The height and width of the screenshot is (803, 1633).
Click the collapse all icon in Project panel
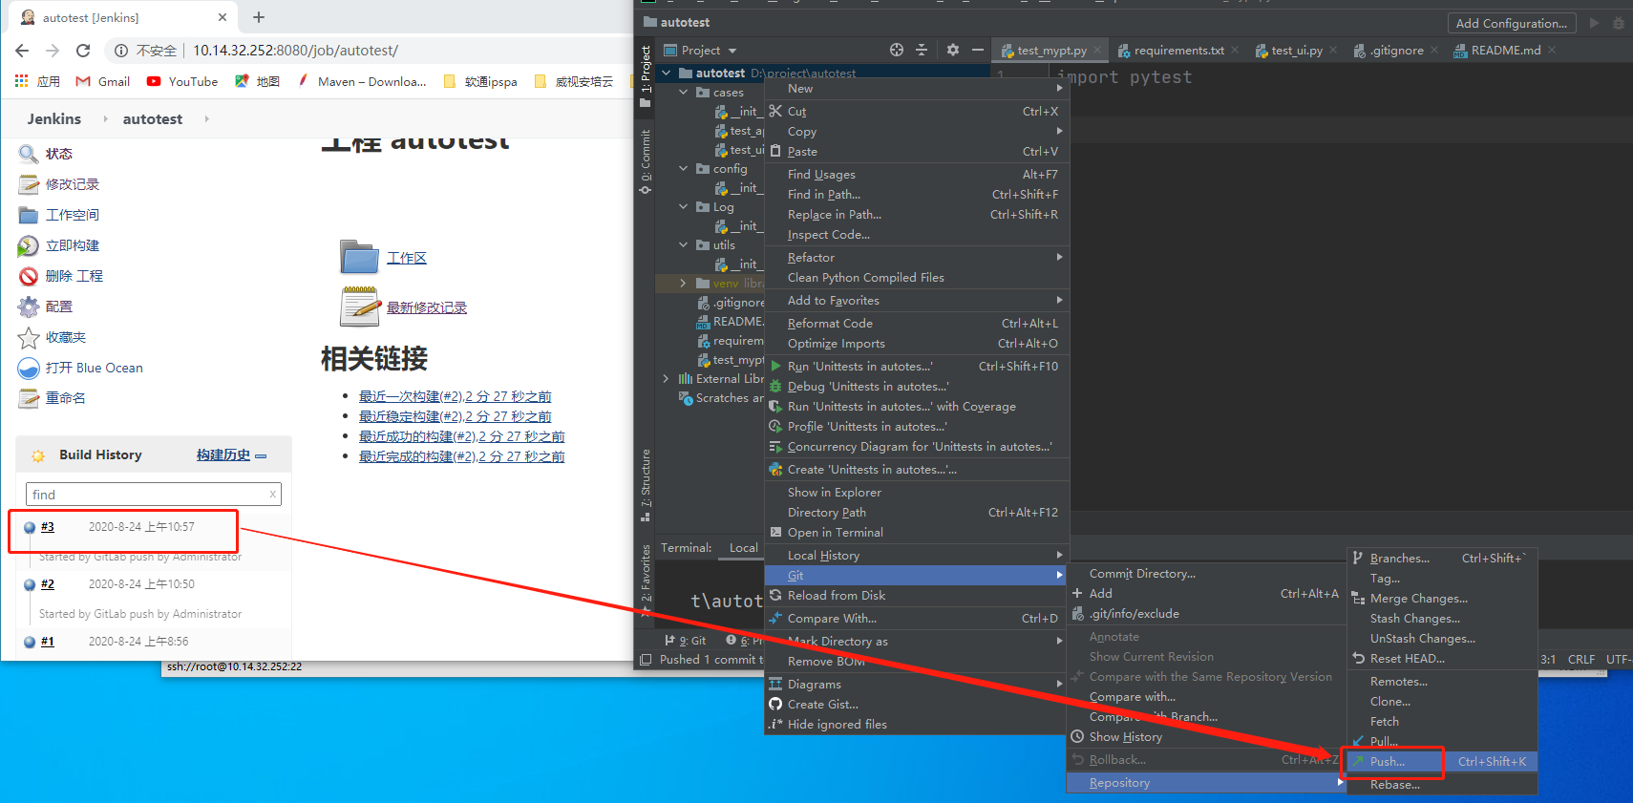pos(922,50)
